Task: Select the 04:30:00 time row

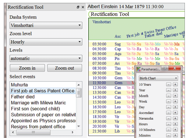Action: [136, 49]
